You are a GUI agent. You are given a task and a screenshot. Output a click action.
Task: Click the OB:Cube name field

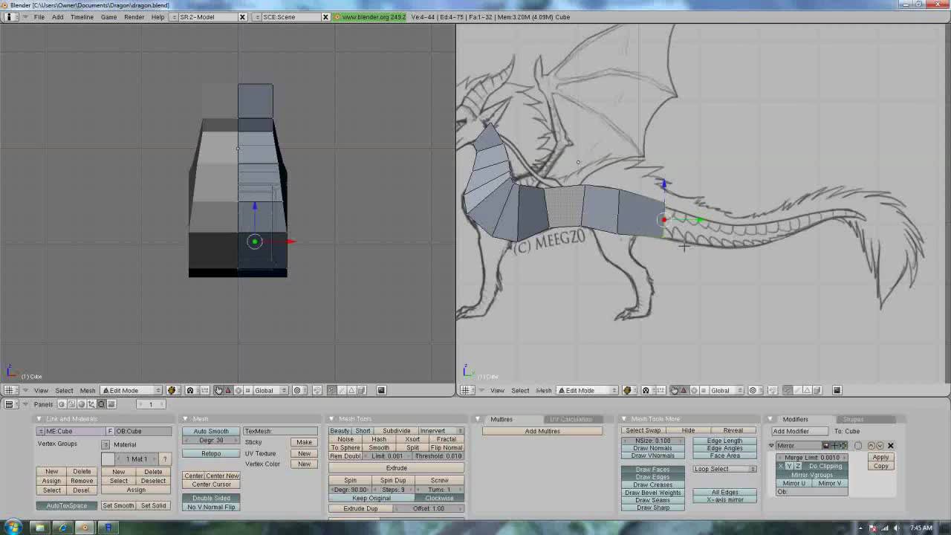[x=143, y=431]
